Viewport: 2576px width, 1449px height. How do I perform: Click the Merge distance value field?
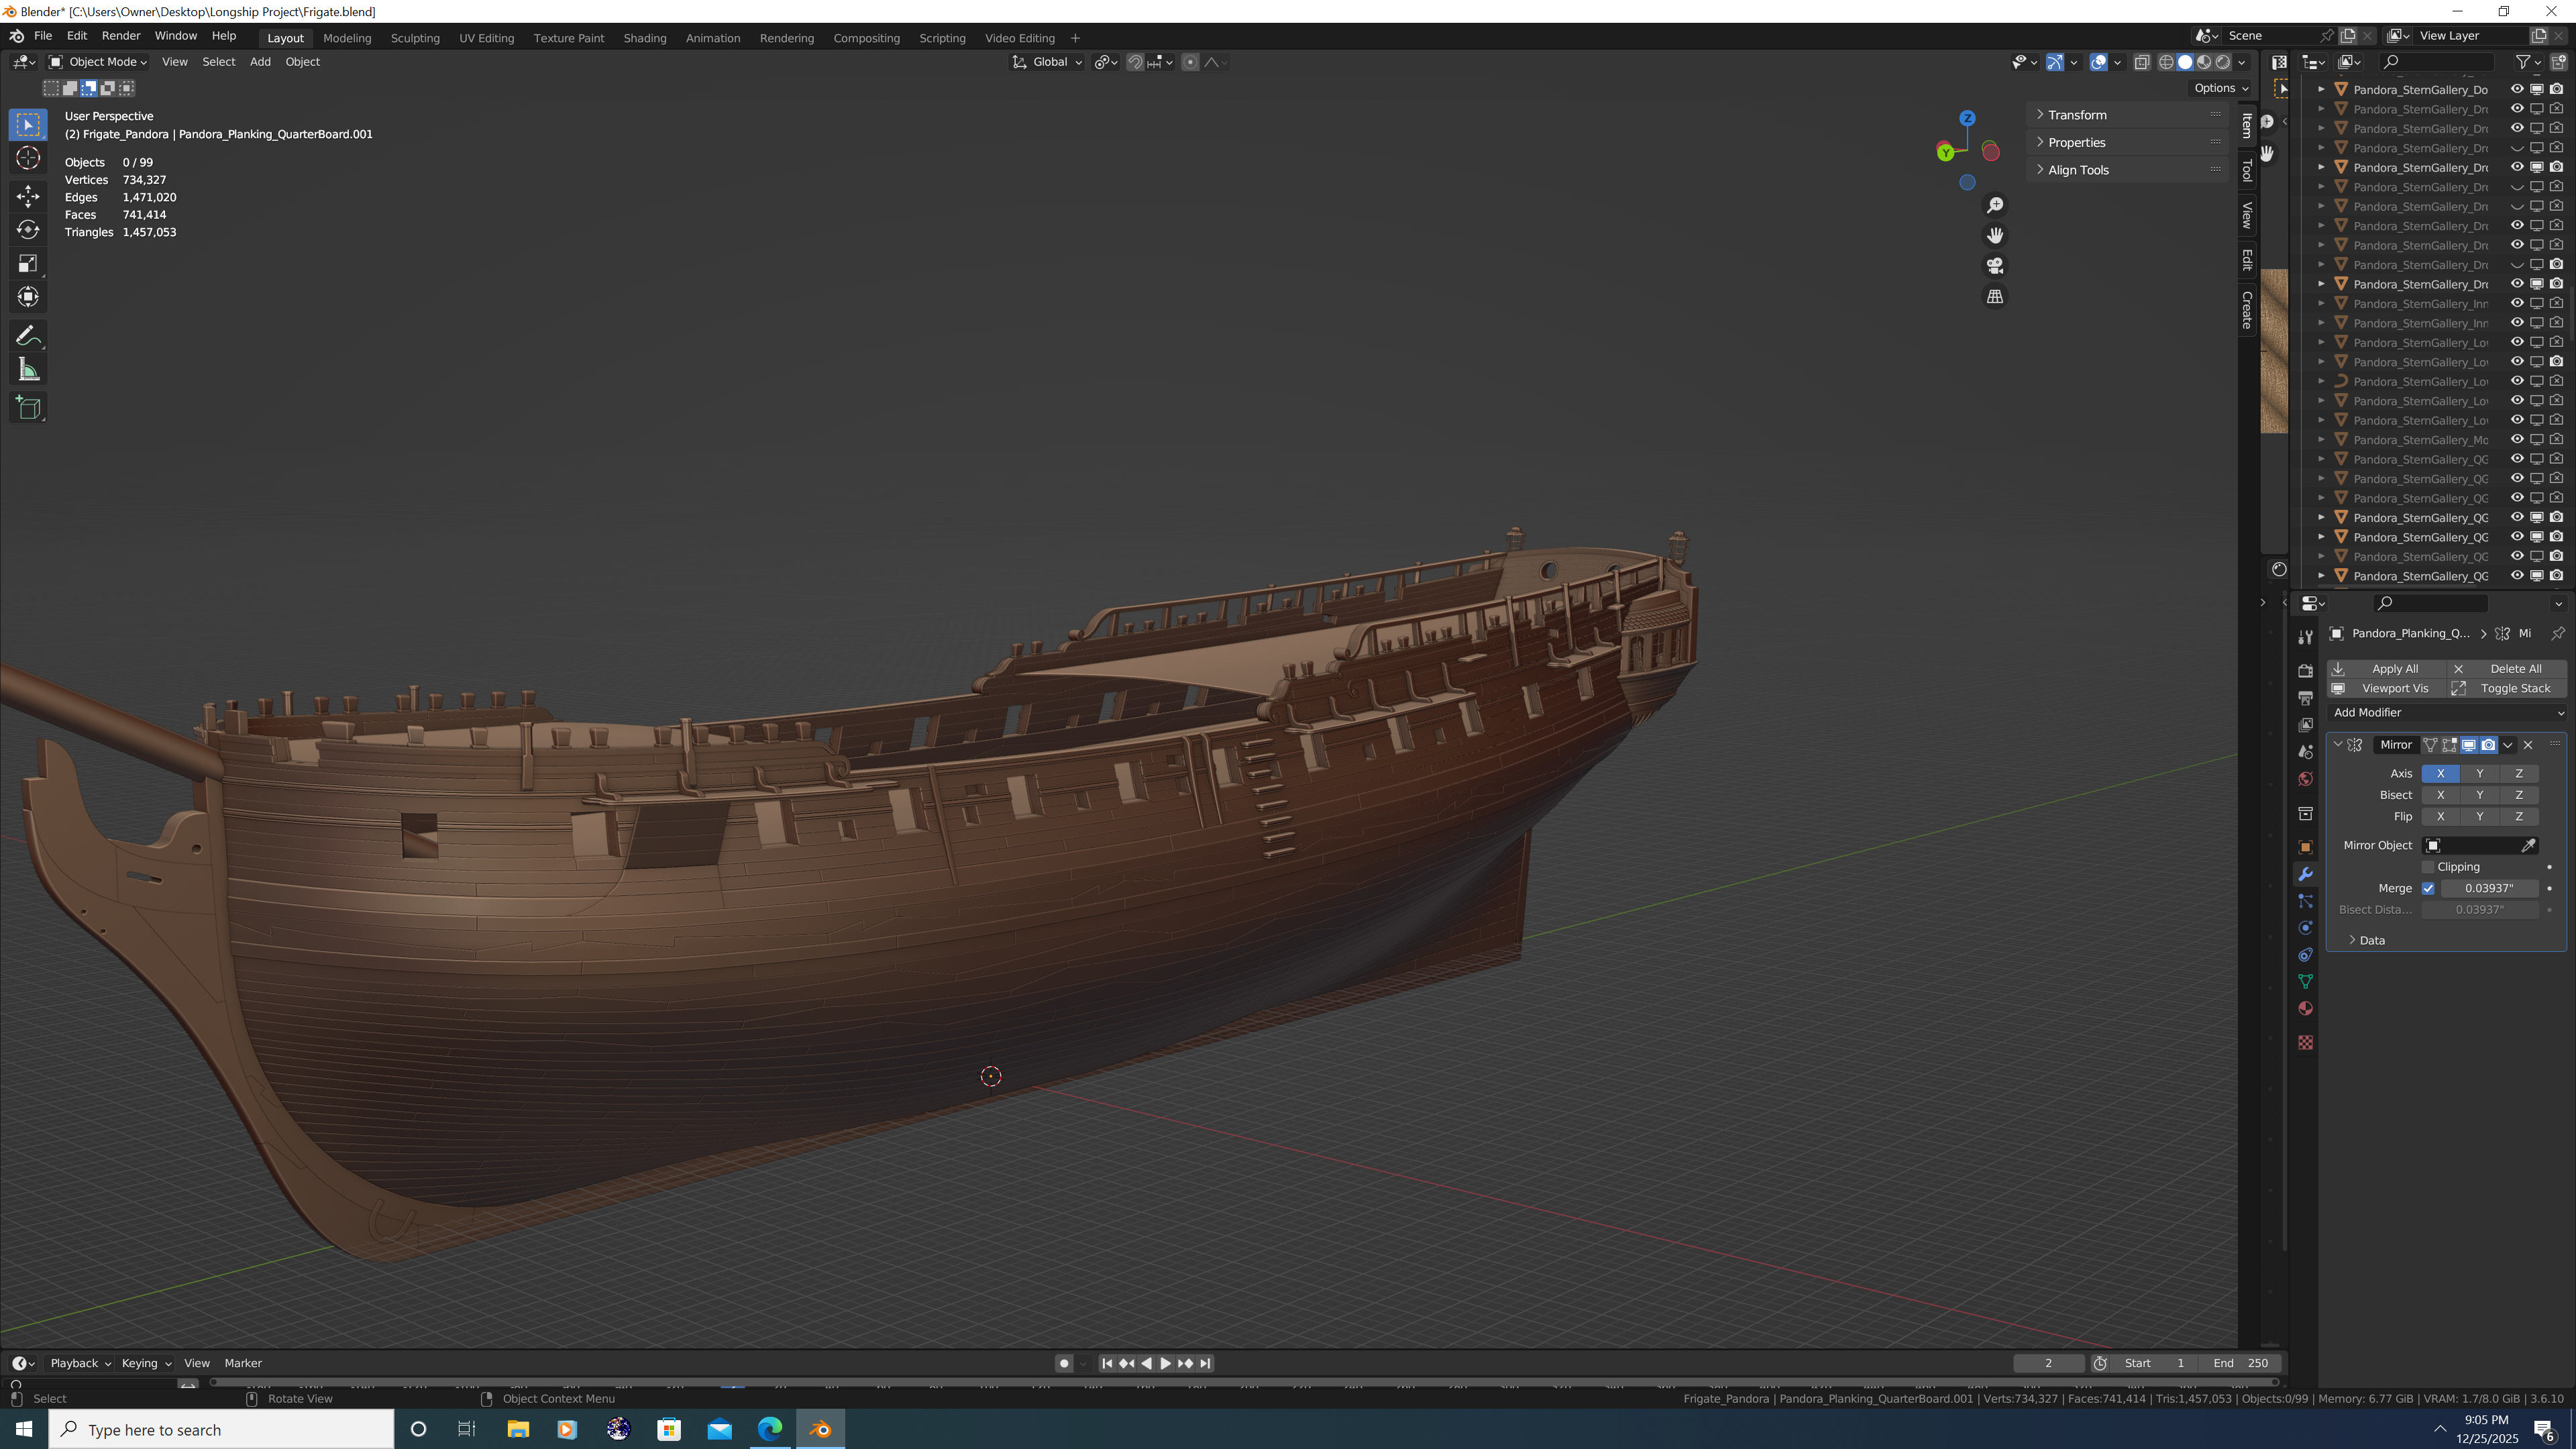click(x=2488, y=888)
